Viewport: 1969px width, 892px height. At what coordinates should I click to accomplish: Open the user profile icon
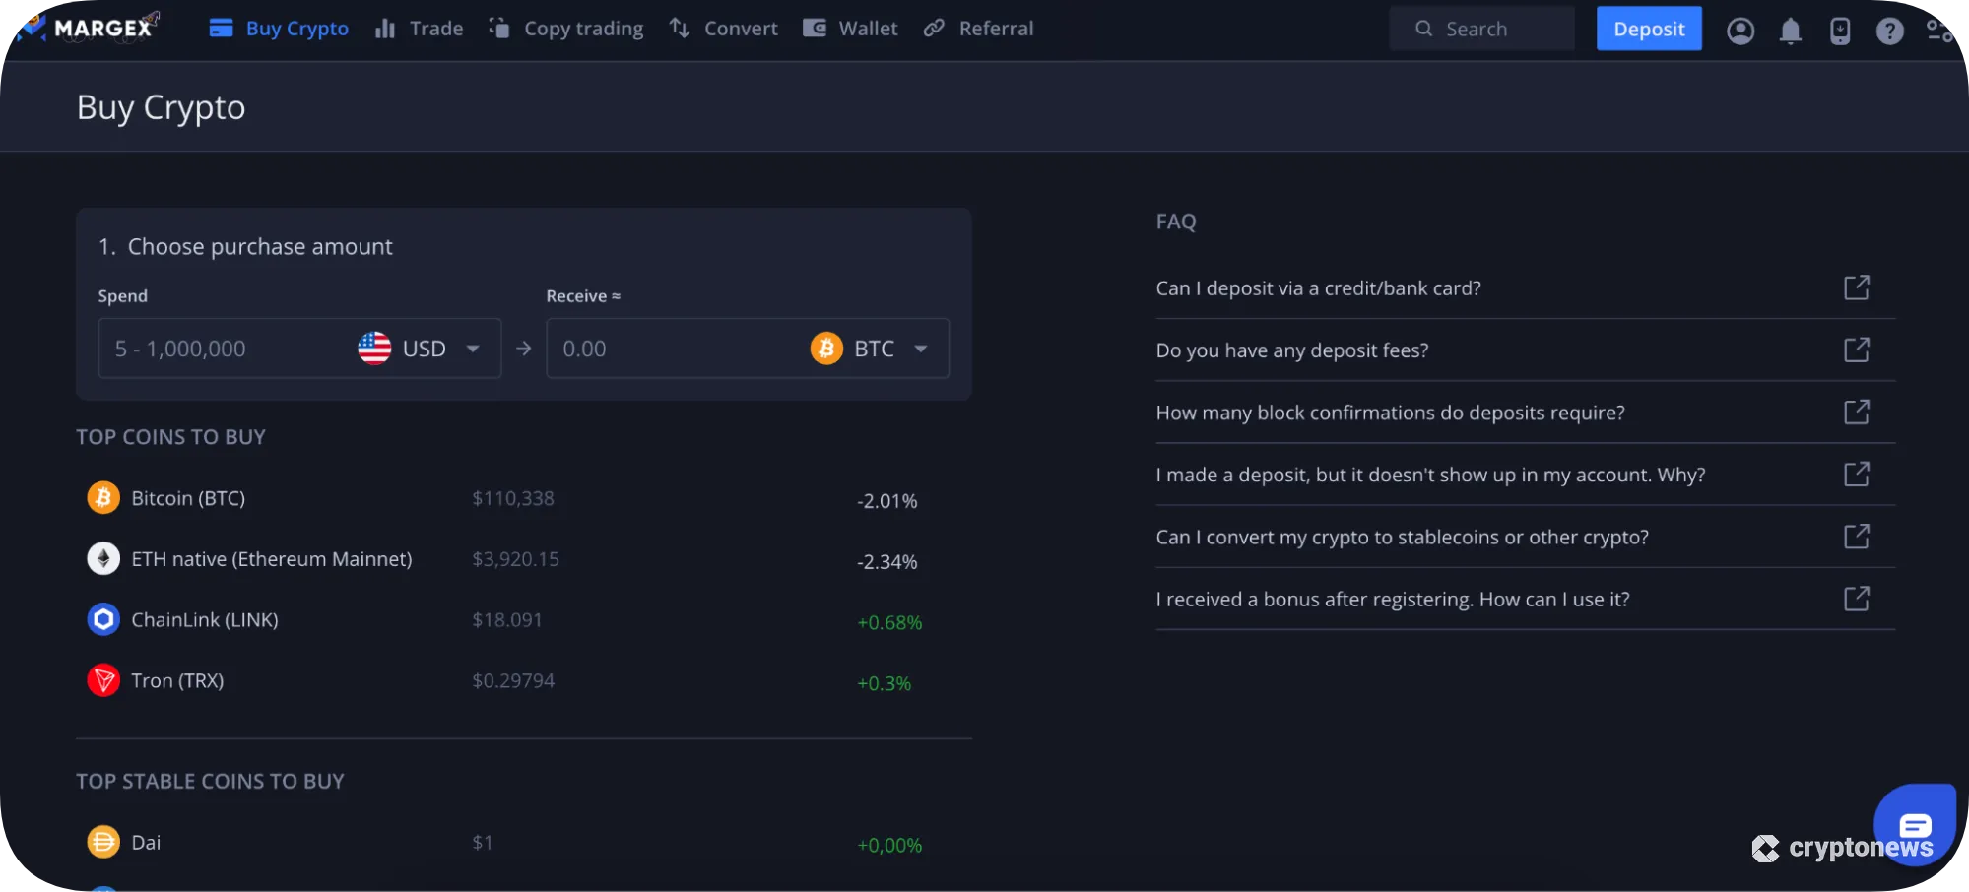click(1740, 31)
